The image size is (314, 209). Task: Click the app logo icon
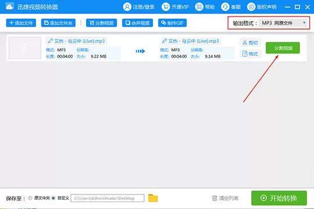[9, 6]
